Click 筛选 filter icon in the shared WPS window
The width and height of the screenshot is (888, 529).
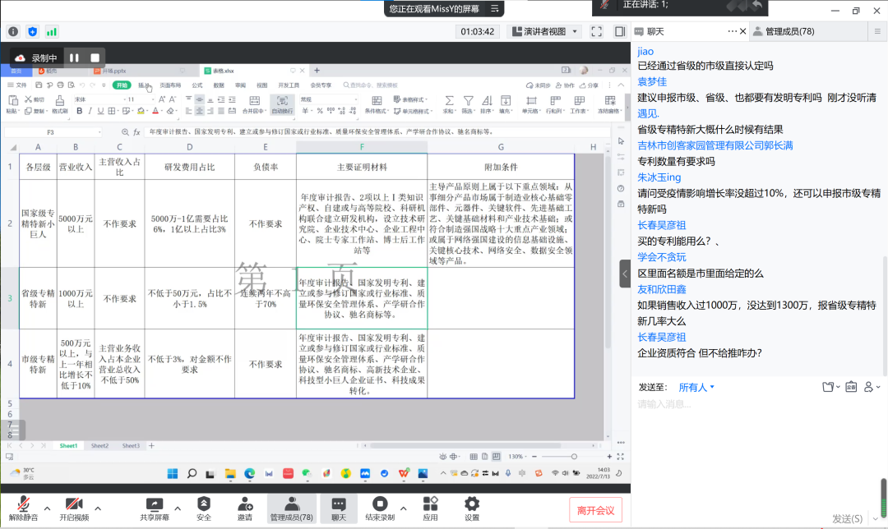coord(468,104)
